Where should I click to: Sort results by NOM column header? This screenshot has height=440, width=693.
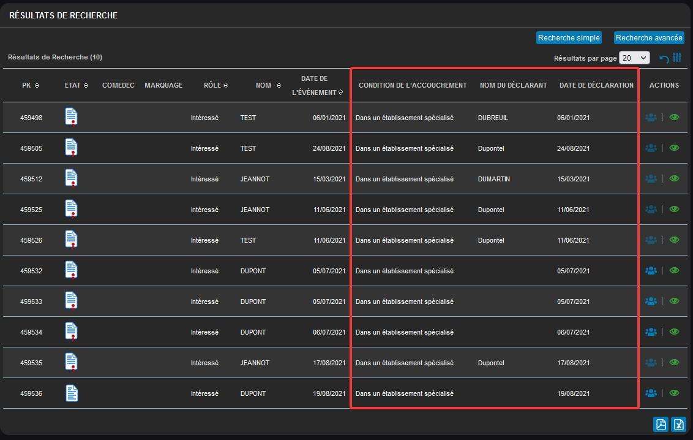279,86
